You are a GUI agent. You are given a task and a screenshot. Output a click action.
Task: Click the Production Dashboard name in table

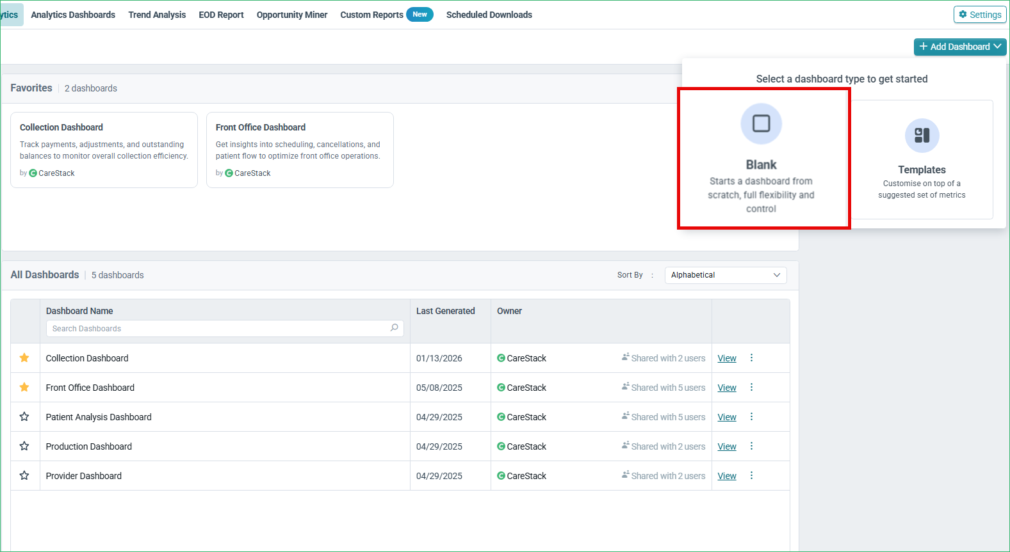[89, 446]
